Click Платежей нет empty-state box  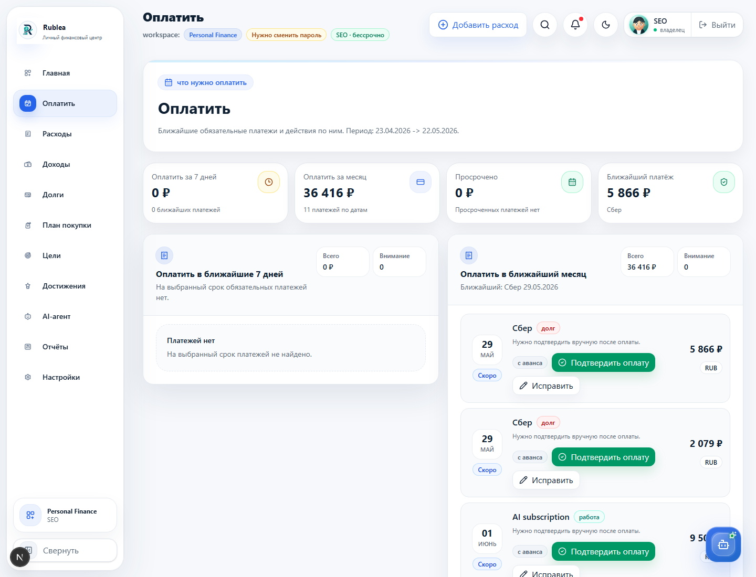click(x=291, y=348)
